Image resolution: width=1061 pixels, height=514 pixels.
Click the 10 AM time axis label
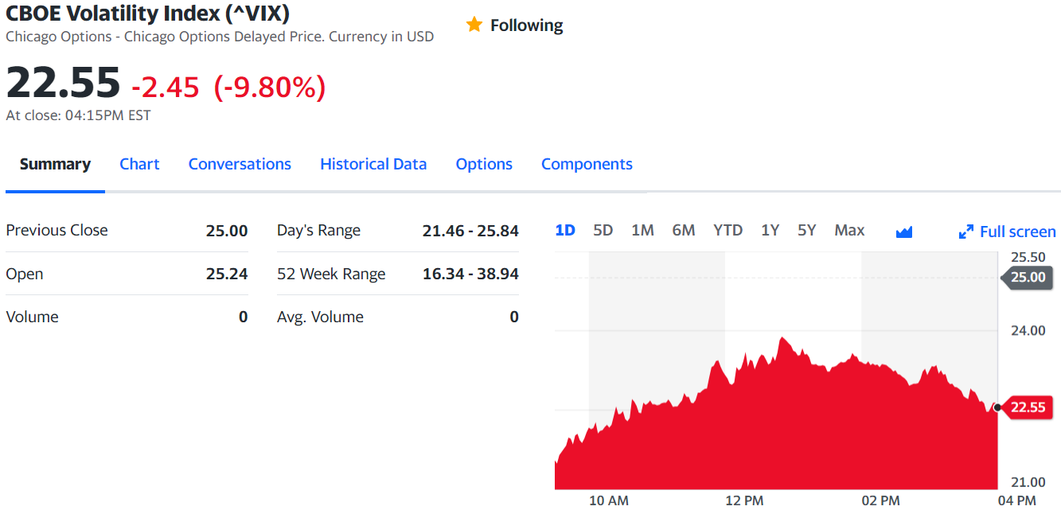tap(609, 500)
